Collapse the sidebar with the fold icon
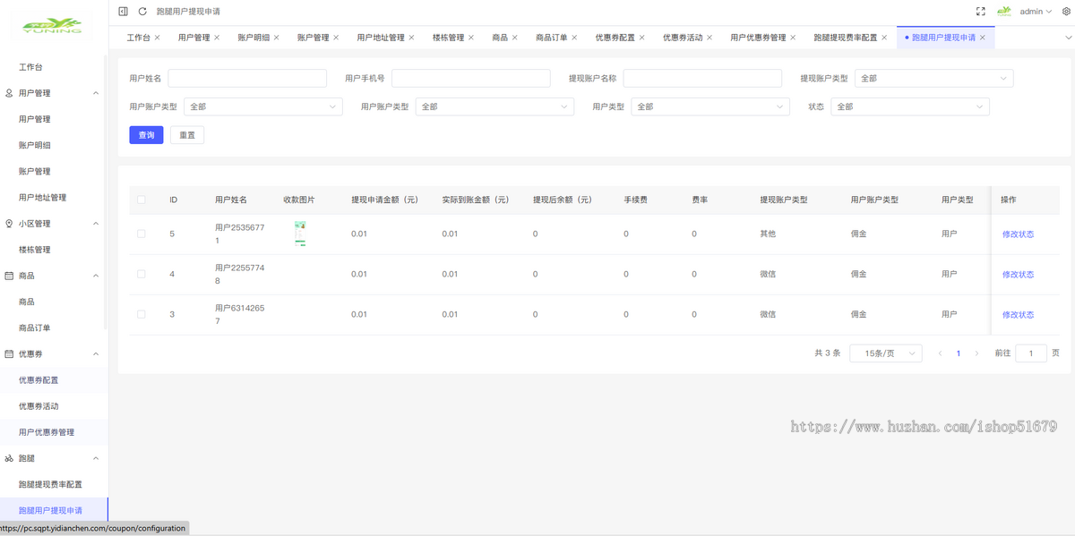The width and height of the screenshot is (1075, 536). click(124, 12)
